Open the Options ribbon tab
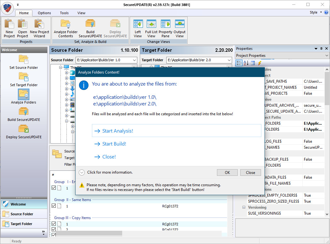Image resolution: width=330 pixels, height=244 pixels. [44, 13]
